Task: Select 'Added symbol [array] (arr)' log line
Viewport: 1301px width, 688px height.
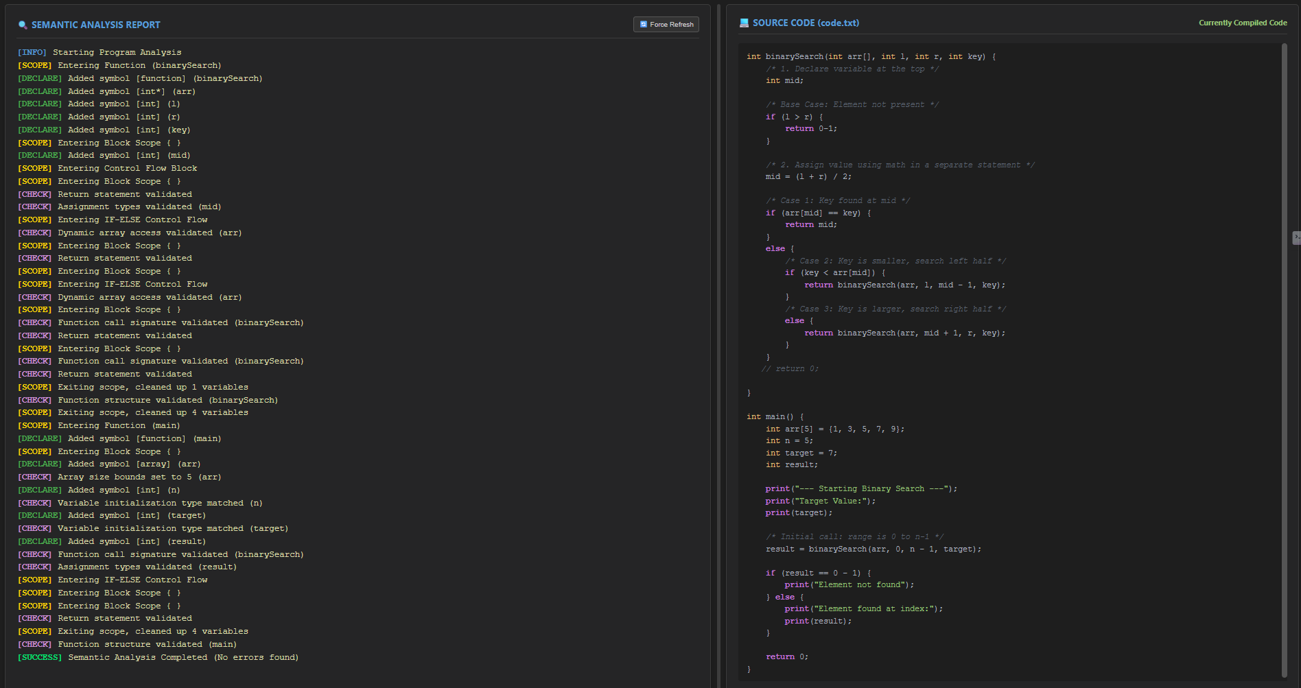Action: tap(109, 464)
